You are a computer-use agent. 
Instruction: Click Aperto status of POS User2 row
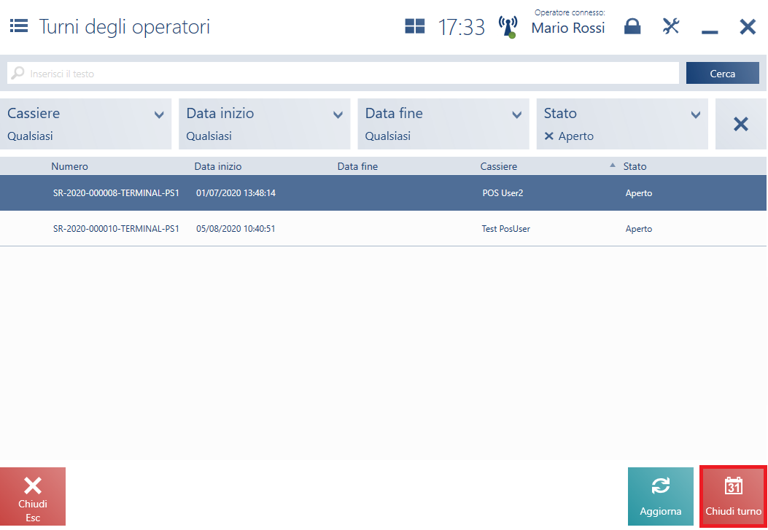(x=639, y=192)
